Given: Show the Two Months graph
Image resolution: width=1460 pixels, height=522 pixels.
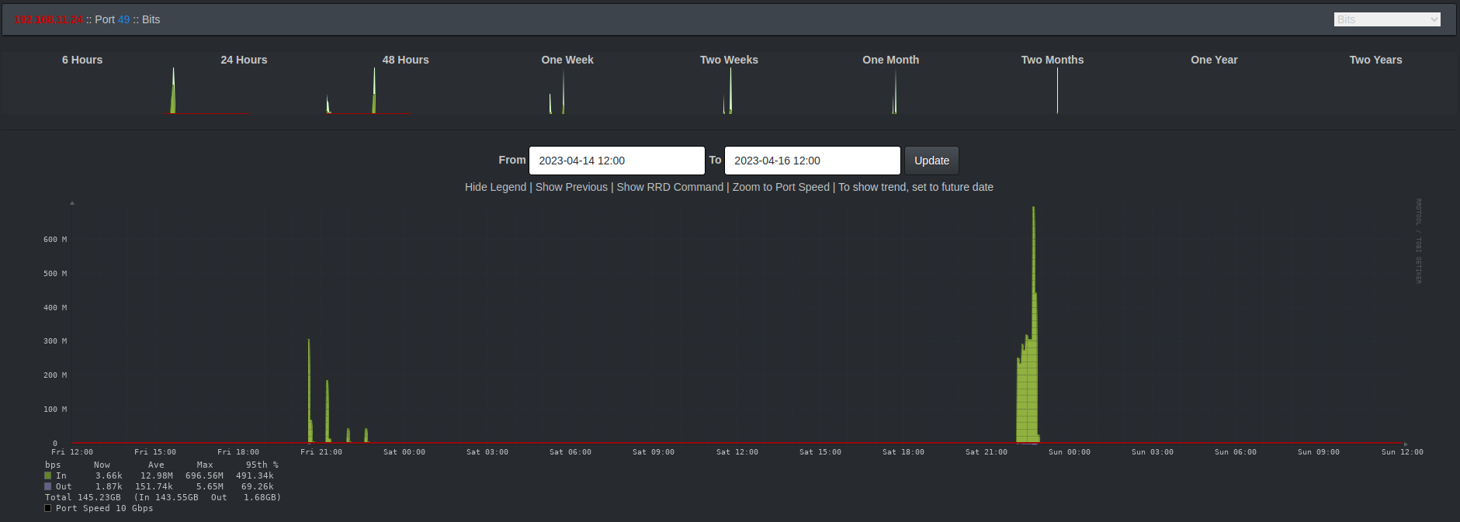Looking at the screenshot, I should pos(1053,85).
